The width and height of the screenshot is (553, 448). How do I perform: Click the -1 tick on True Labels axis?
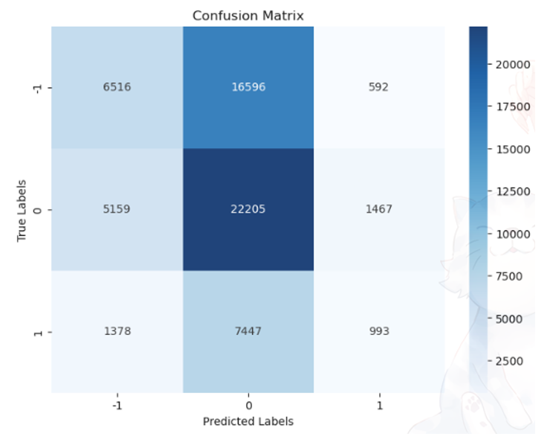click(39, 88)
